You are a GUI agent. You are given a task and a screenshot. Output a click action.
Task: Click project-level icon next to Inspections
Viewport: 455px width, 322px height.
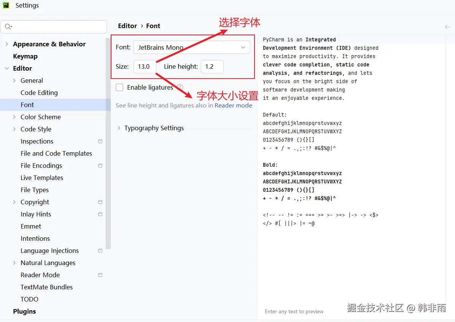(100, 141)
